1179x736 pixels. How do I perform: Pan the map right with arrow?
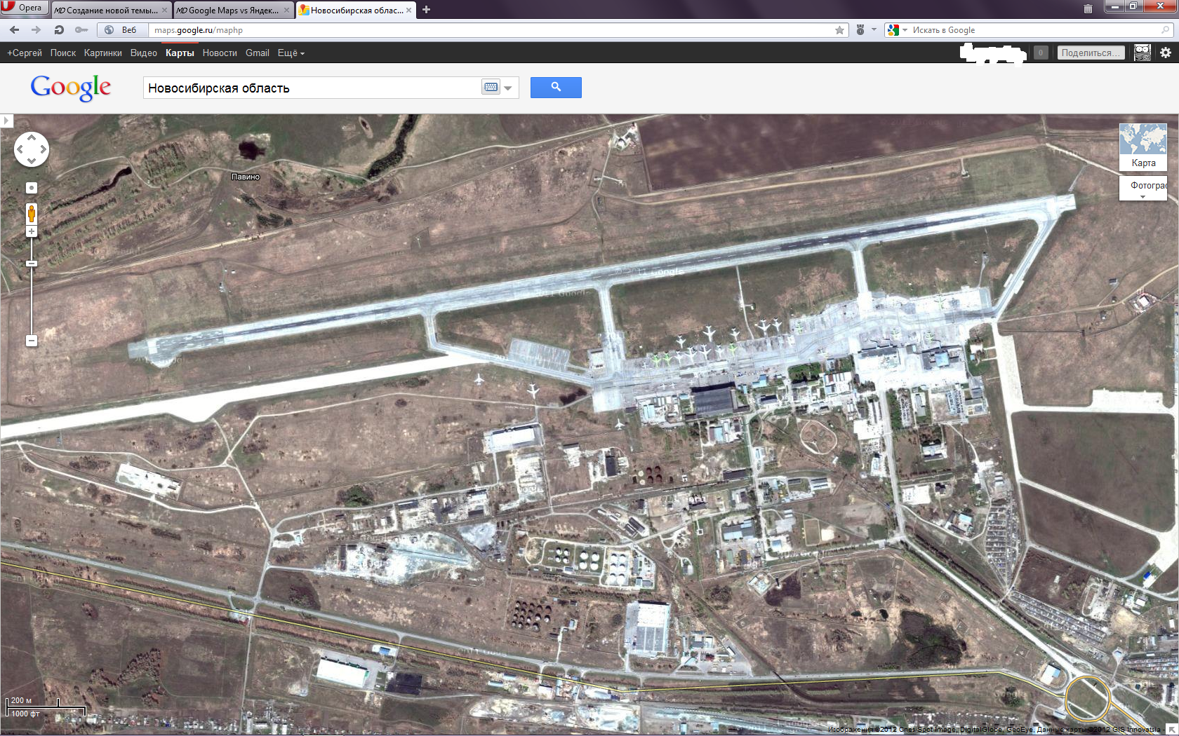(x=43, y=149)
